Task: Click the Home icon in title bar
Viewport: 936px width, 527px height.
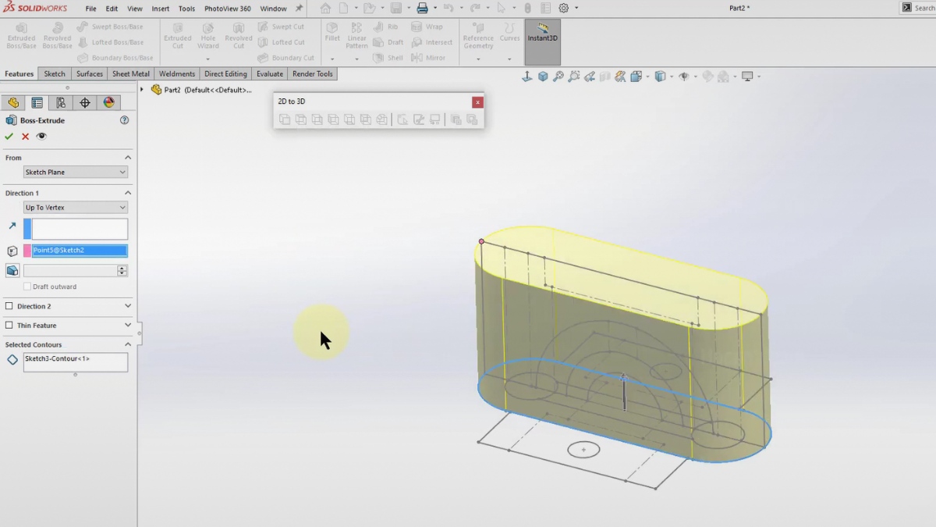Action: (325, 8)
